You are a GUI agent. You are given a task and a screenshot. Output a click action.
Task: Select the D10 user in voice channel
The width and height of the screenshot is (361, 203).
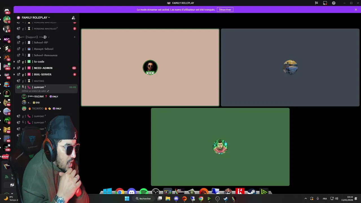(31, 103)
